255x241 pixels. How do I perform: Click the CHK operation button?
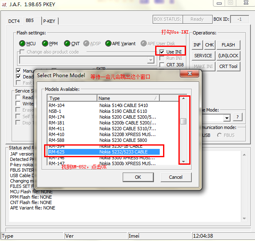coord(210,45)
